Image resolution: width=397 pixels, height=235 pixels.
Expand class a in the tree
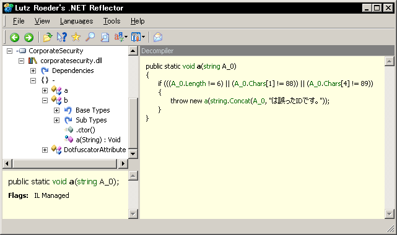45,90
